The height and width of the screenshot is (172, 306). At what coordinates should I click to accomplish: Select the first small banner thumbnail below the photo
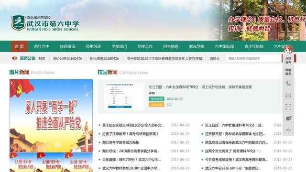pos(23,162)
